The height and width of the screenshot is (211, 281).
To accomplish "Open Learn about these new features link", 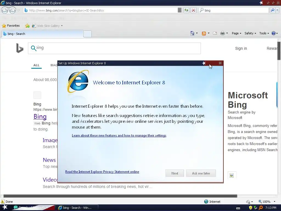I will coord(119,135).
